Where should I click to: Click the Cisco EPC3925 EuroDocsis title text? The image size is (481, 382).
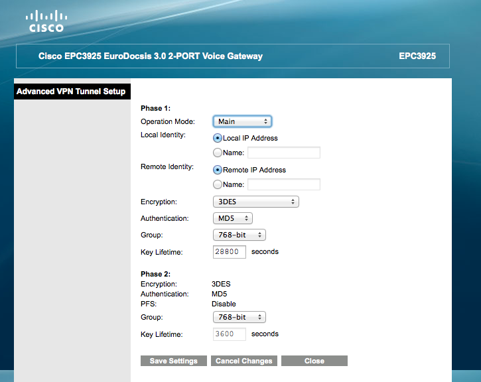click(151, 56)
